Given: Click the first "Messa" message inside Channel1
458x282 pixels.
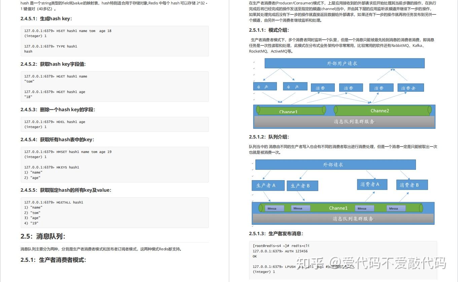Looking at the screenshot, I should coord(275,208).
